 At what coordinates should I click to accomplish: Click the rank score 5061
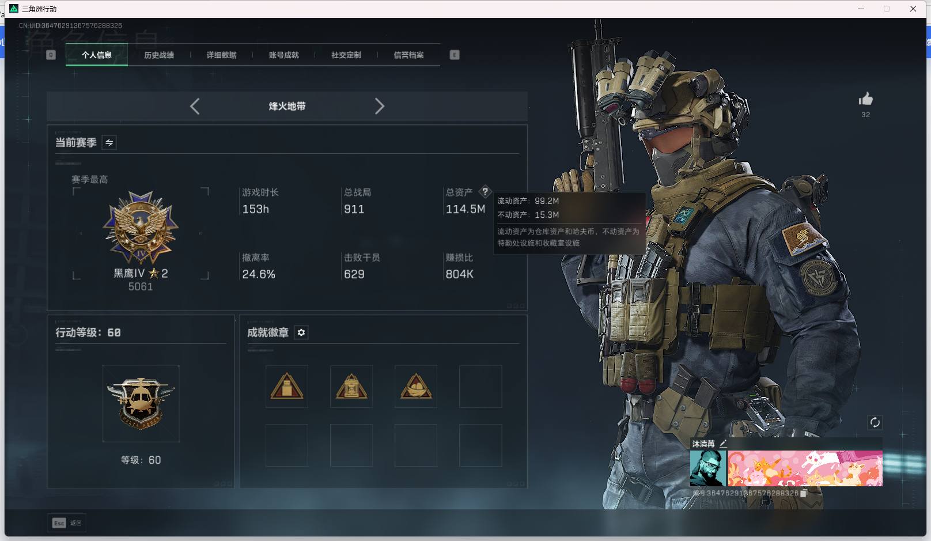[141, 287]
